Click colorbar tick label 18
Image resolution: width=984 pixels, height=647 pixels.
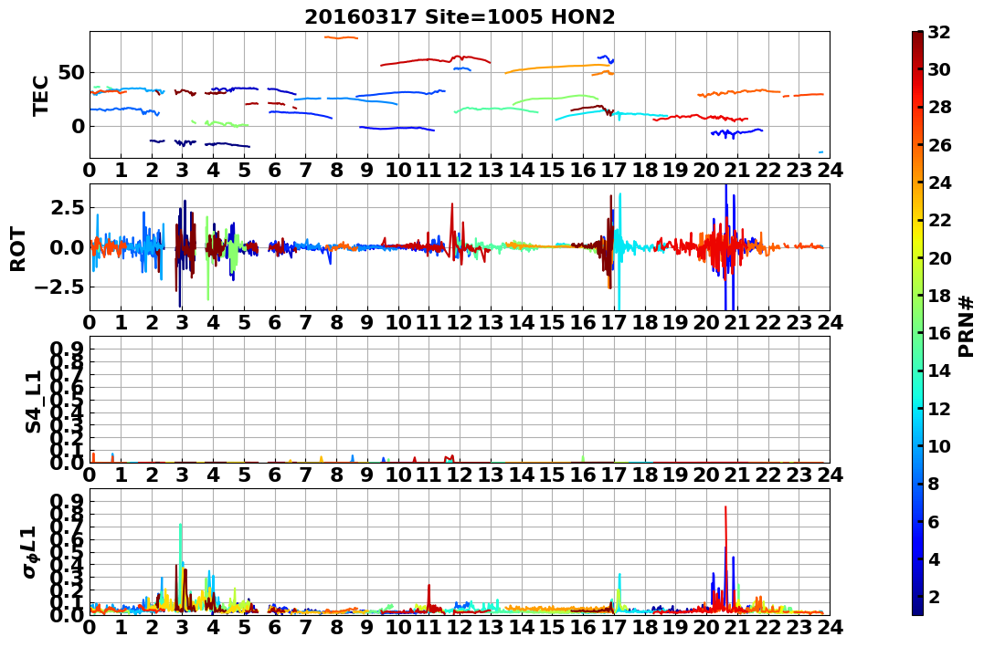pos(939,296)
